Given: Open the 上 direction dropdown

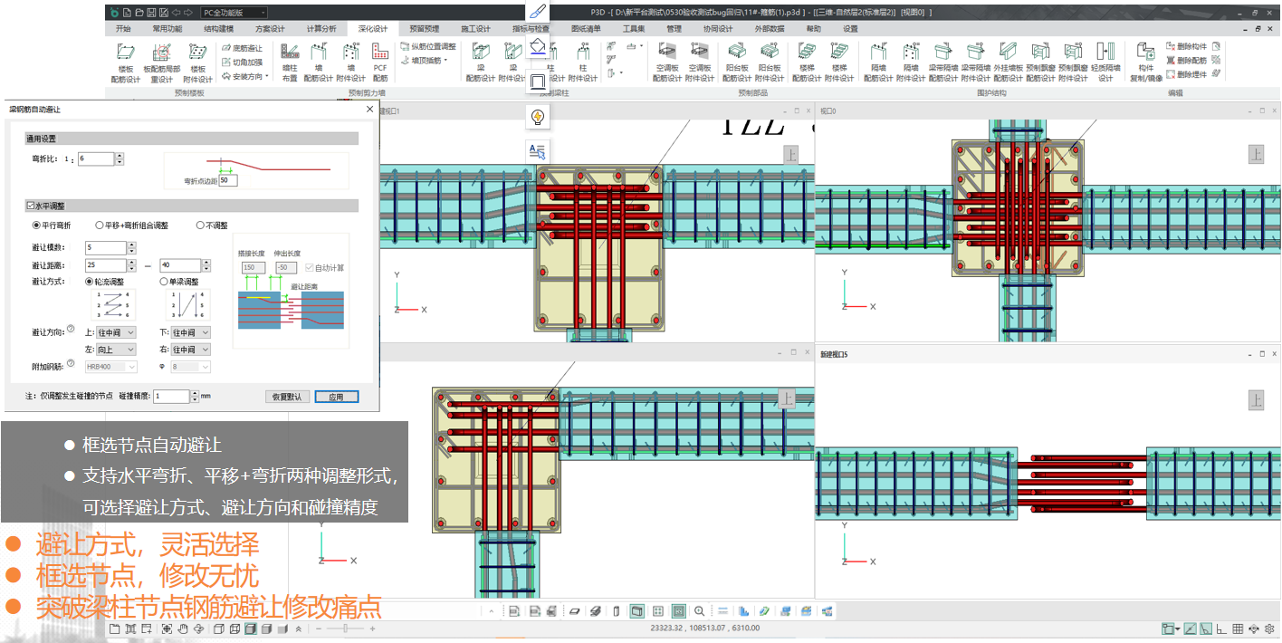Looking at the screenshot, I should point(116,333).
